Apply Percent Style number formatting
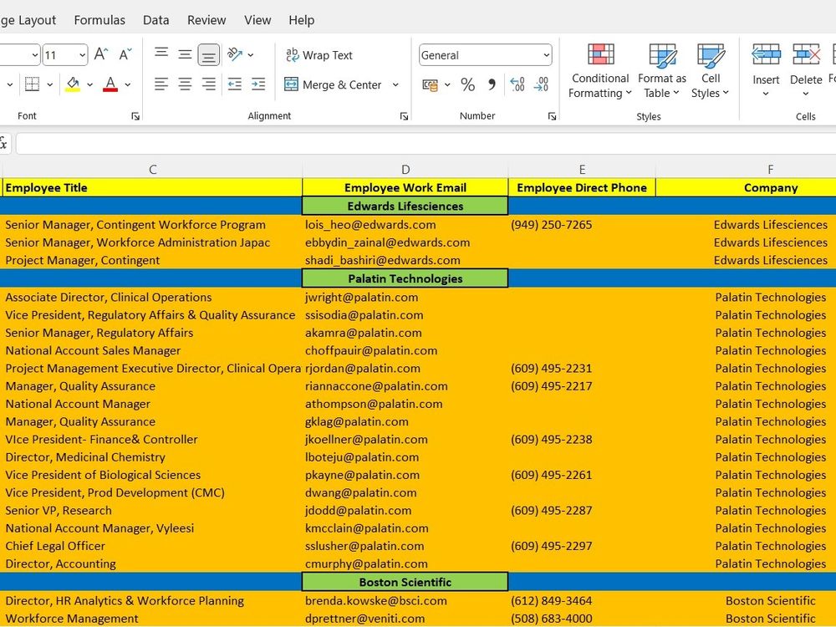Image resolution: width=836 pixels, height=627 pixels. click(x=467, y=84)
